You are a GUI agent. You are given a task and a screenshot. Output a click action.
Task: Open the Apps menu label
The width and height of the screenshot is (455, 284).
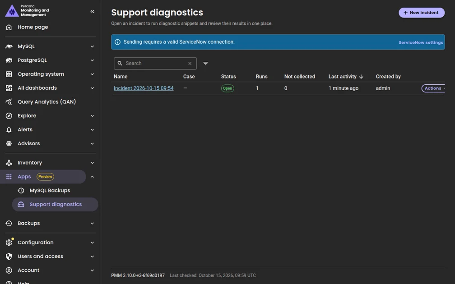[x=24, y=177]
